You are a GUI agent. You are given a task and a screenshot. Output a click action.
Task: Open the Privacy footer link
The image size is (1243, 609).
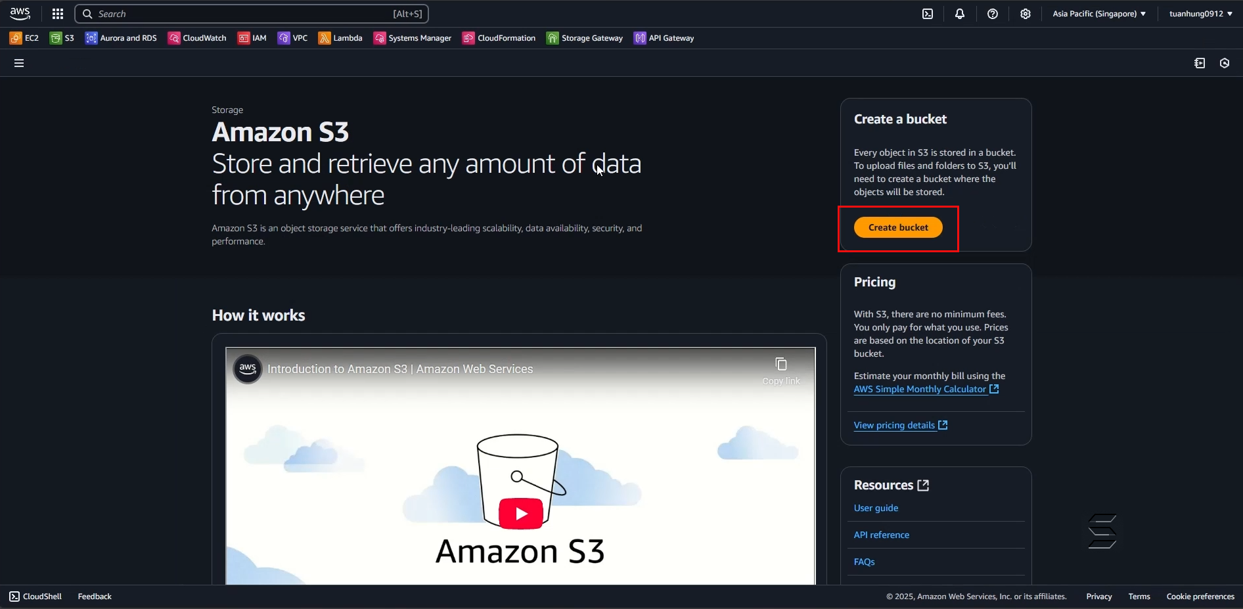click(x=1099, y=597)
